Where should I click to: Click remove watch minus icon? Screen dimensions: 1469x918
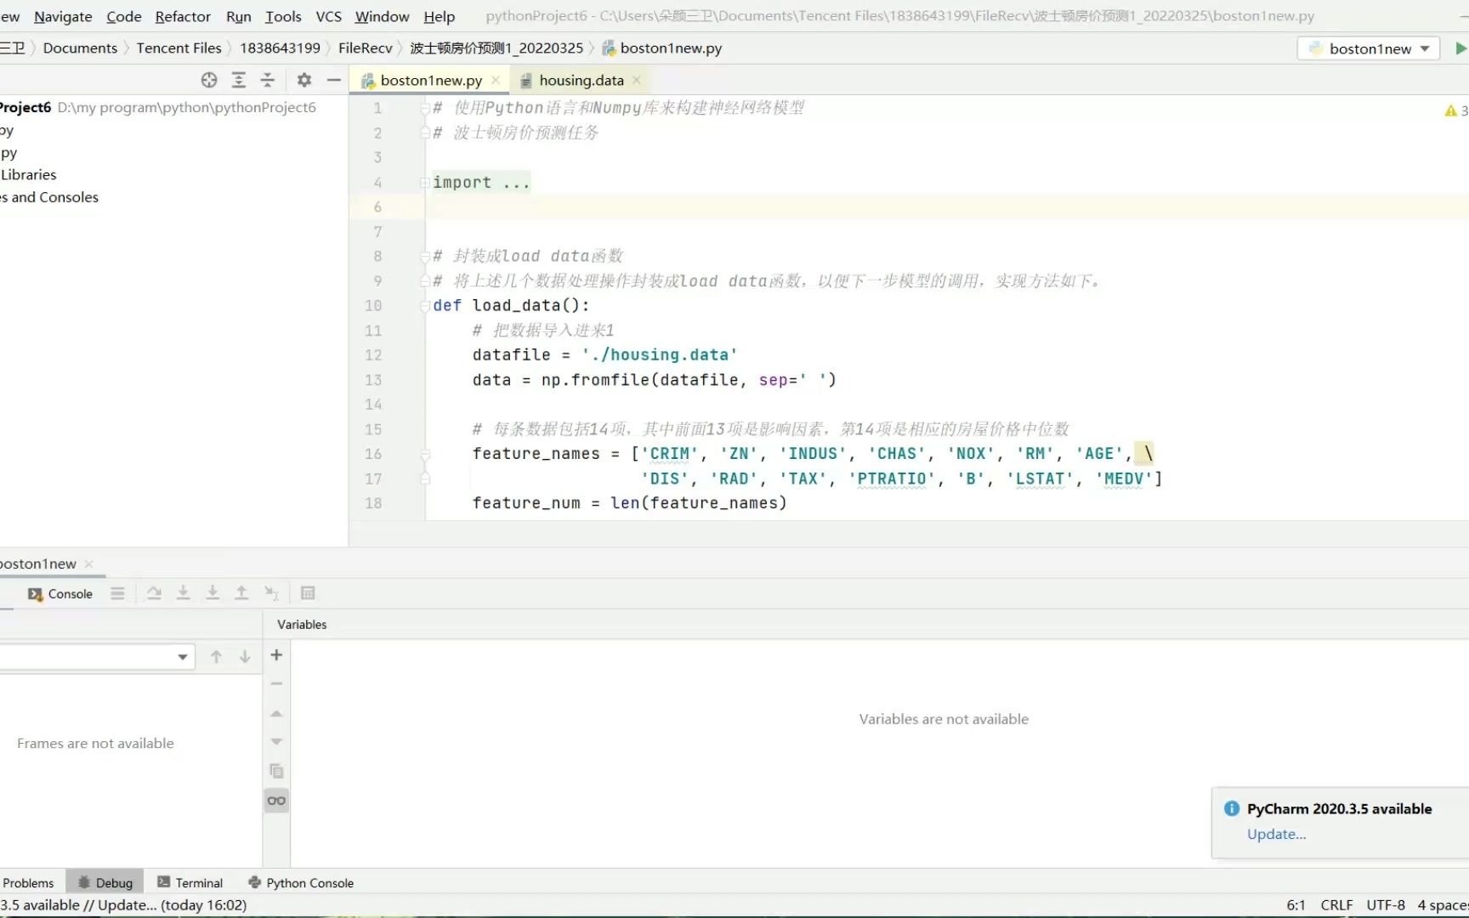(x=276, y=684)
